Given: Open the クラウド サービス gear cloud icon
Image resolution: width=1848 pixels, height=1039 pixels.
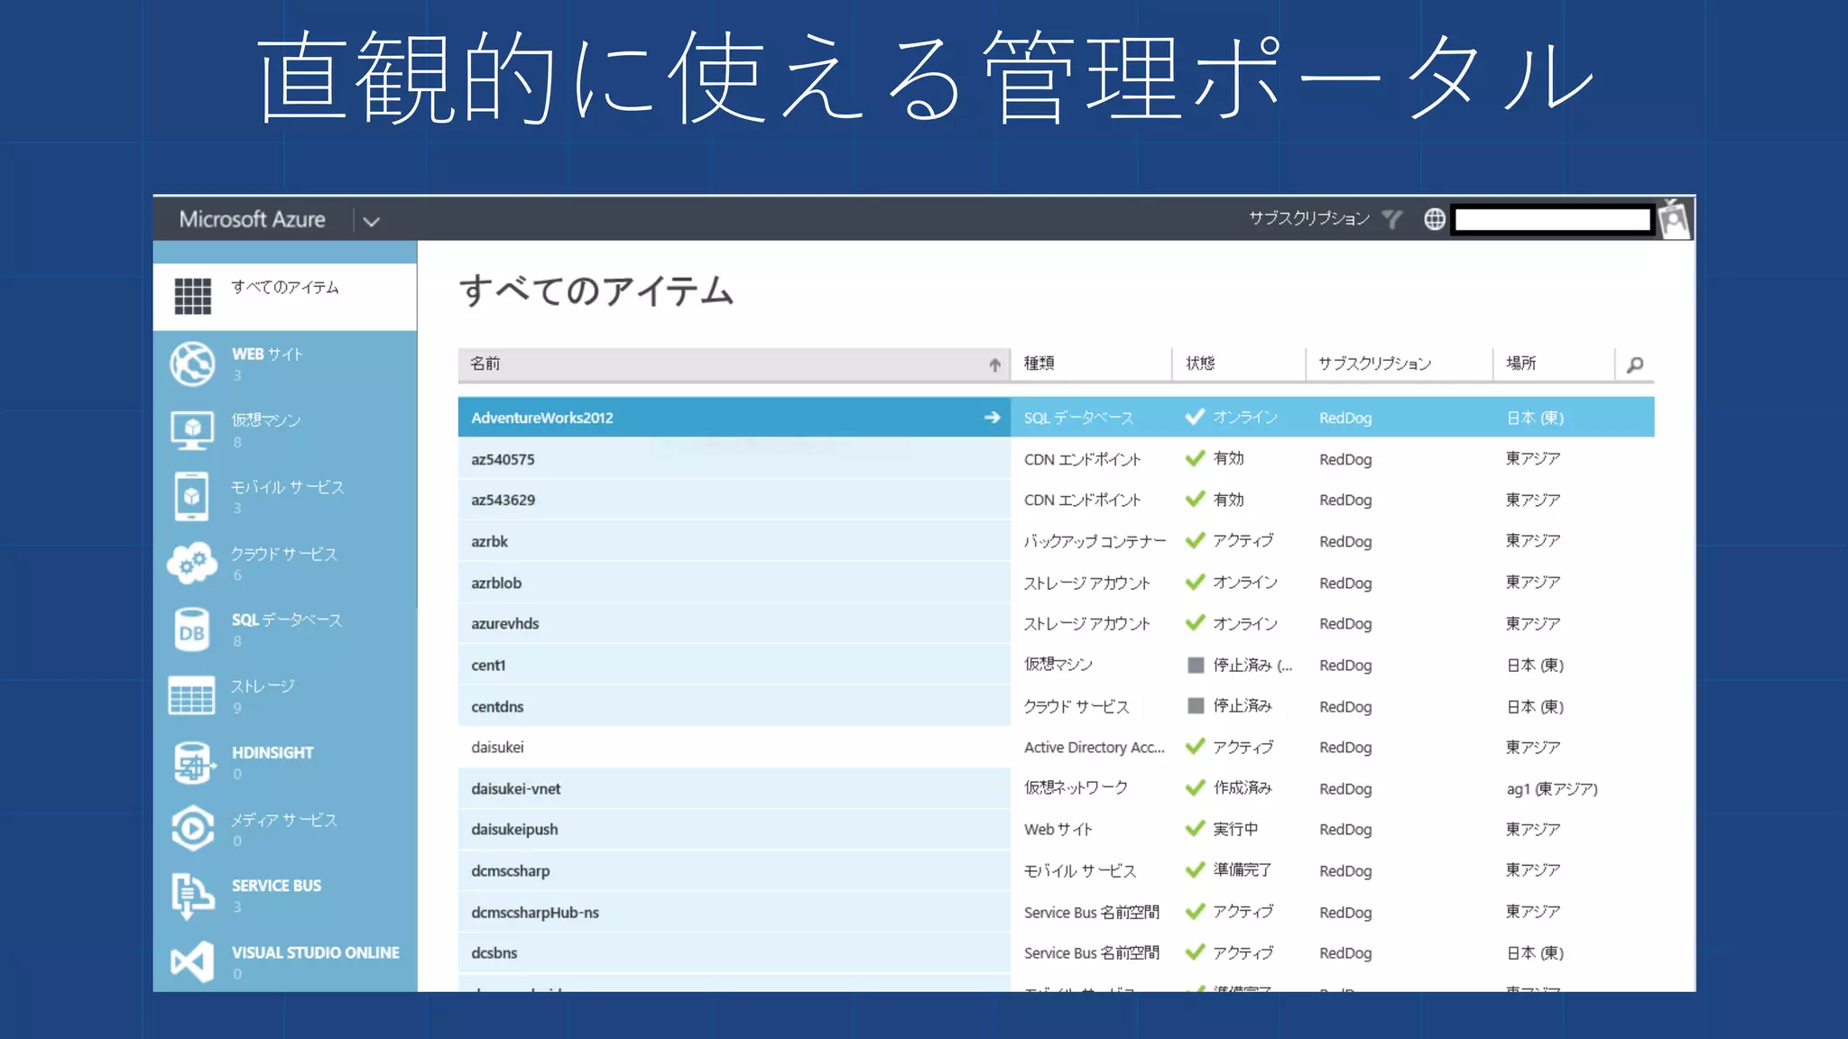Looking at the screenshot, I should click(192, 563).
